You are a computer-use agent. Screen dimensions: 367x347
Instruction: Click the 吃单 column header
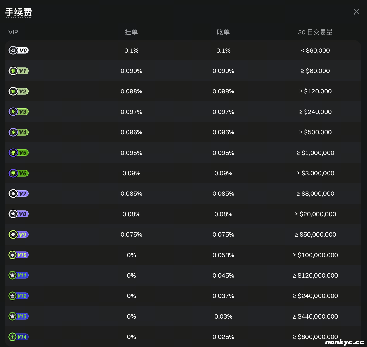[223, 32]
